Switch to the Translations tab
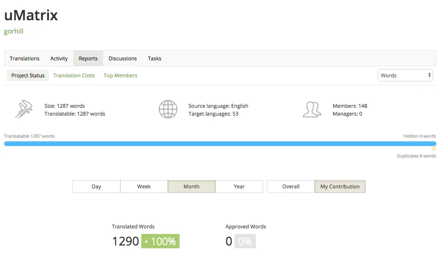Viewport: 440px width, 257px height. pos(24,58)
